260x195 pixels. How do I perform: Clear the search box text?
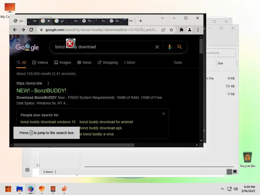click(157, 47)
